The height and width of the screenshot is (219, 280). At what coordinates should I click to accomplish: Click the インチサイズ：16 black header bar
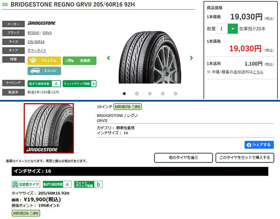tap(140, 171)
